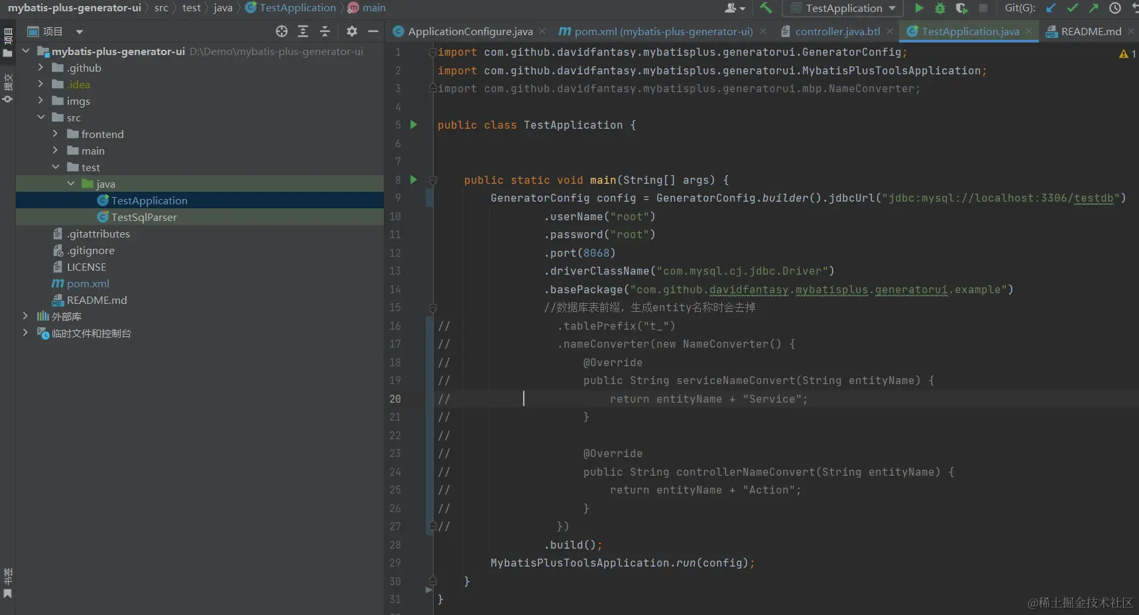Start debugging with the bug icon

(x=940, y=8)
